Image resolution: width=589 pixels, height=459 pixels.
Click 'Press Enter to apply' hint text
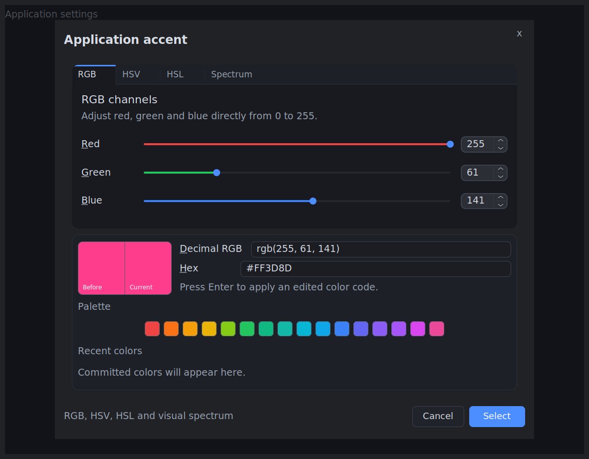coord(279,287)
